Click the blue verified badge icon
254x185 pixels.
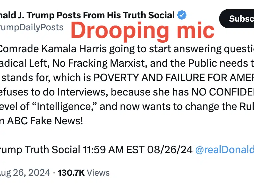click(182, 15)
